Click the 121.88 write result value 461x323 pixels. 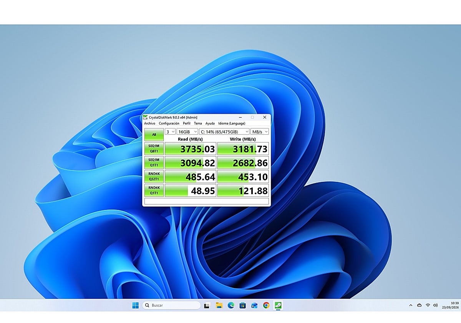click(243, 190)
